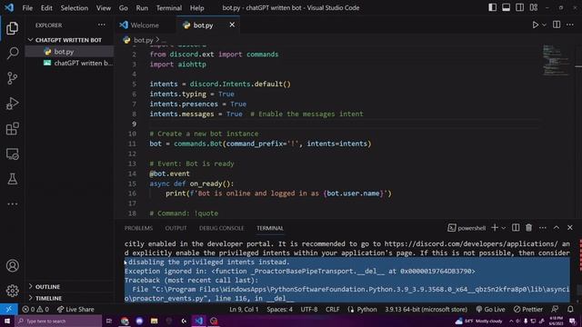
Task: Open the Go menu
Action: pyautogui.click(x=124, y=8)
